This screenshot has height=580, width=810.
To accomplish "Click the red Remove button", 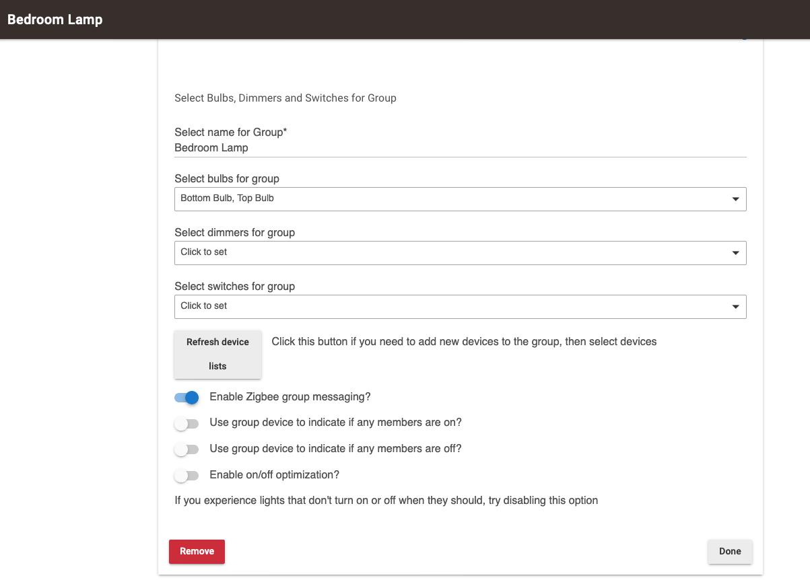I will (197, 551).
